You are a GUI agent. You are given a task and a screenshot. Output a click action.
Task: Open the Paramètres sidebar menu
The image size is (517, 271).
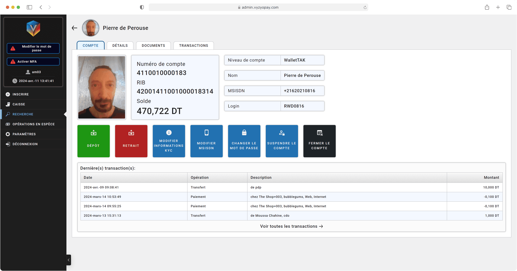[x=24, y=134]
